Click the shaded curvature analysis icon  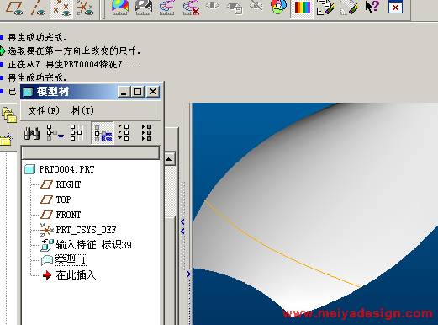[120, 8]
